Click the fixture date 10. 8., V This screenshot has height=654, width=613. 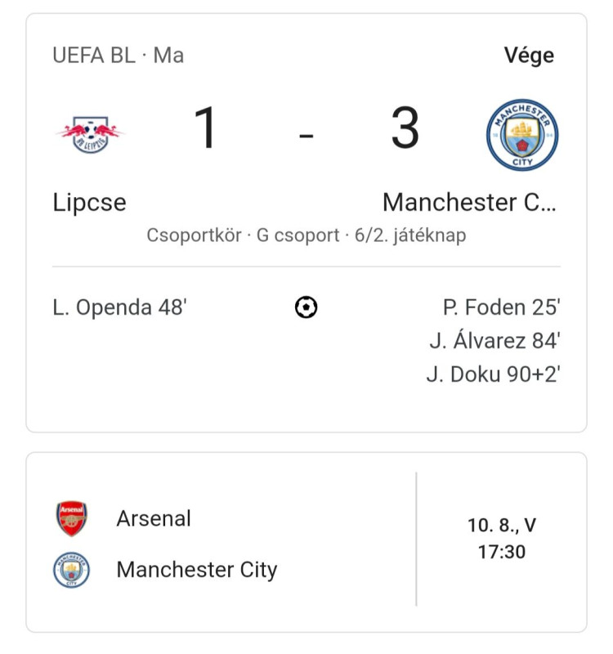coord(502,525)
